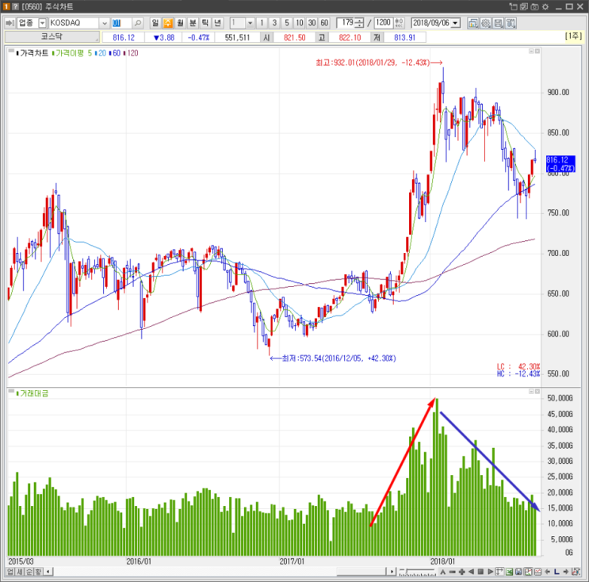This screenshot has height=582, width=589.
Task: Select the monthly 월 period button
Action: click(180, 23)
